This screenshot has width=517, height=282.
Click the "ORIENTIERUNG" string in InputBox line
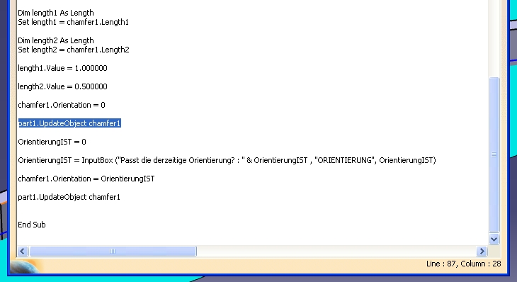345,160
